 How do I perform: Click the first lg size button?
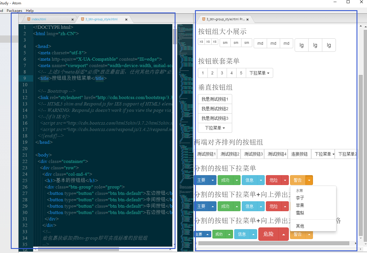point(301,45)
